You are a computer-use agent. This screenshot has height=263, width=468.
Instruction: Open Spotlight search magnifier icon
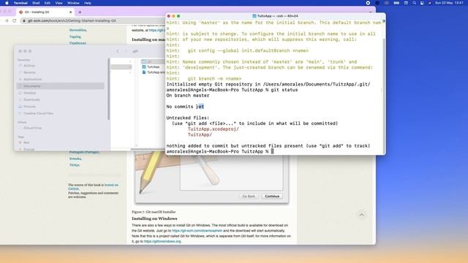coord(415,3)
